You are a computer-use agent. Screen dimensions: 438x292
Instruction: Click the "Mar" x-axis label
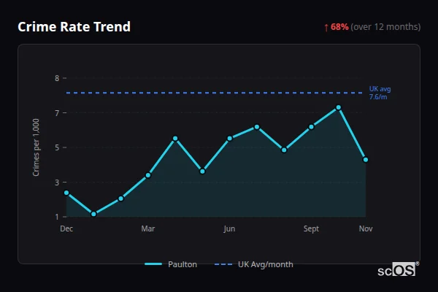(x=148, y=228)
